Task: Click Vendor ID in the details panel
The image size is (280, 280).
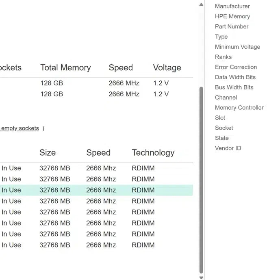Action: click(x=228, y=148)
